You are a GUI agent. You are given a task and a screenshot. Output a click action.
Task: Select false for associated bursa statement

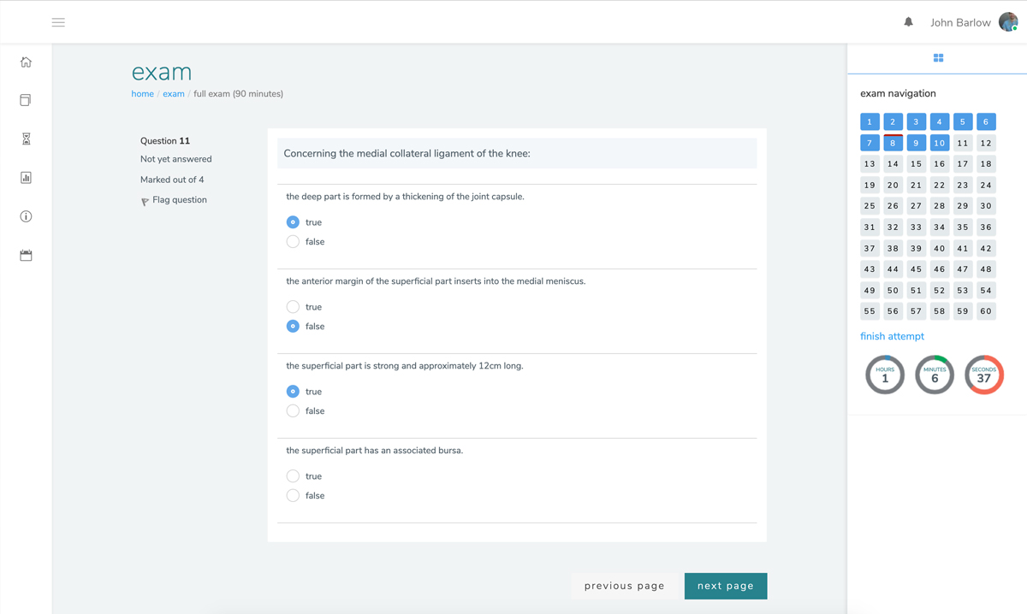[x=293, y=496]
